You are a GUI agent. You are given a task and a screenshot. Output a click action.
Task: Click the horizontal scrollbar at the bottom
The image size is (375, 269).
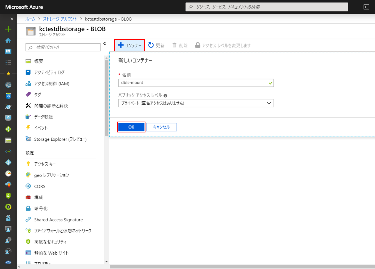242,267
